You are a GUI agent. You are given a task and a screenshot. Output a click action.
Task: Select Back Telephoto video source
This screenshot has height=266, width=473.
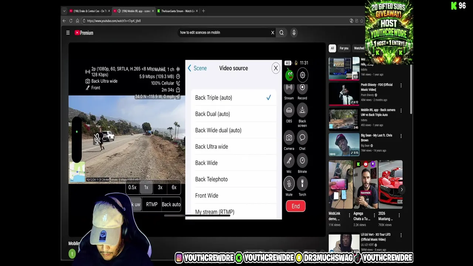tap(234, 179)
